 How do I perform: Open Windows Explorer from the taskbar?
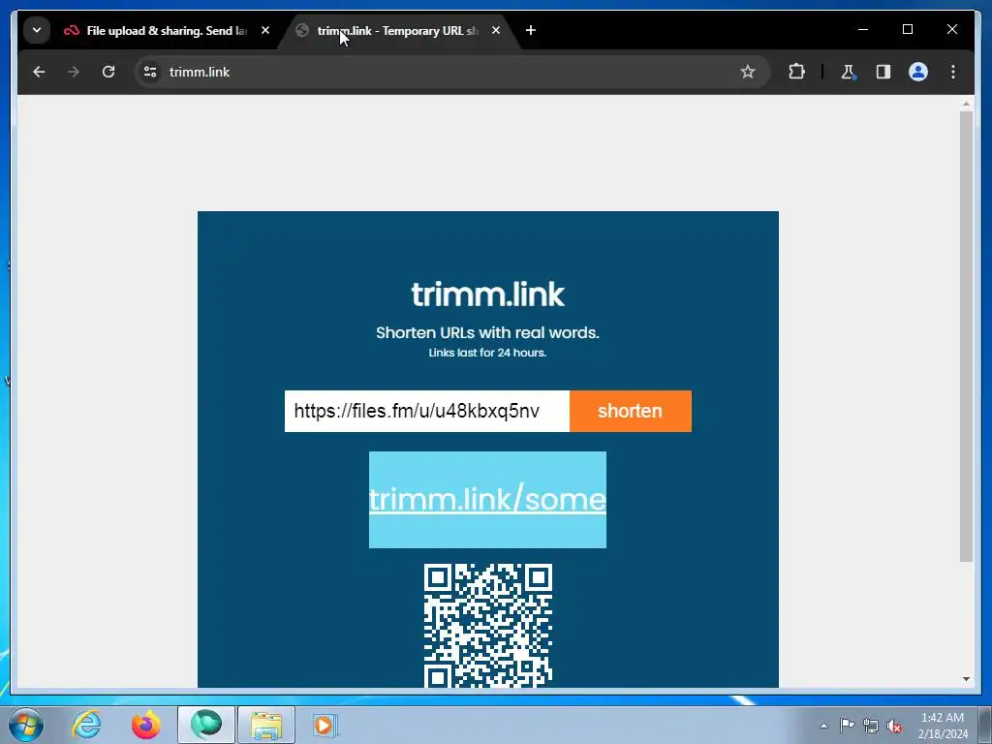point(266,725)
